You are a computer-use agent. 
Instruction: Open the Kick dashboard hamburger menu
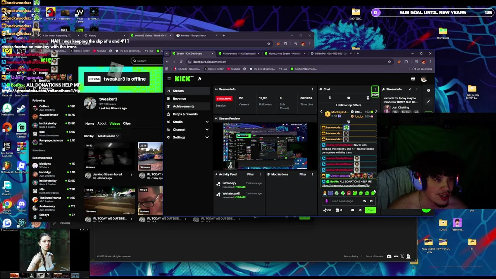click(169, 79)
